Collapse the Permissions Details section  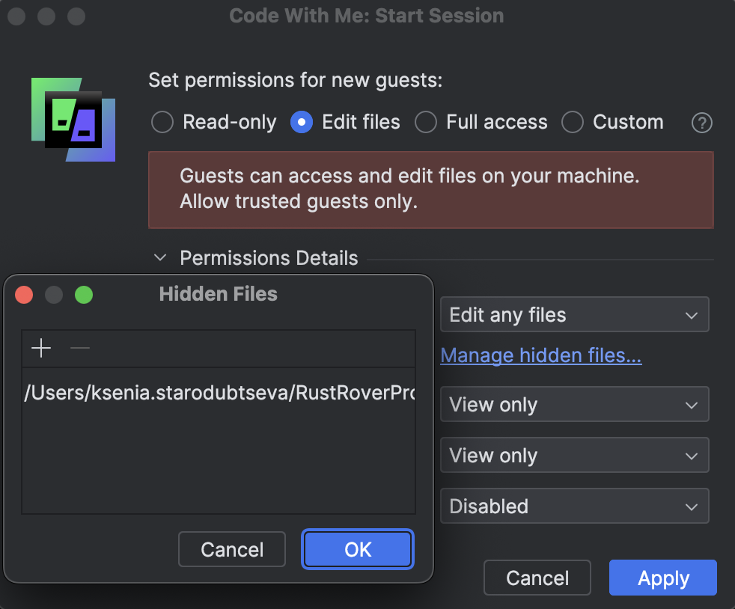(160, 257)
